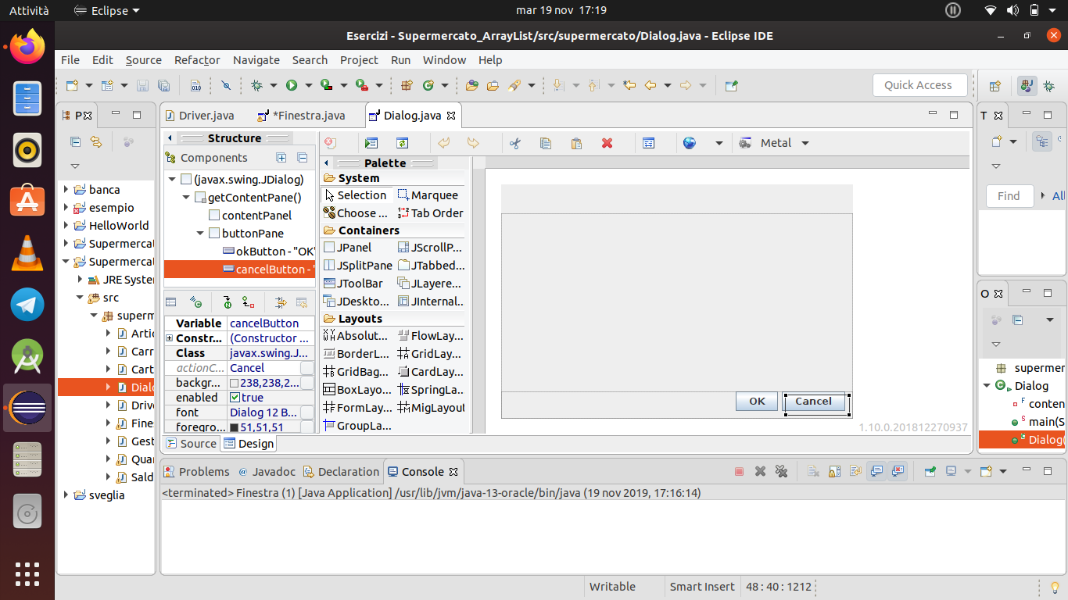Choose GridBagLayout in the Layouts palette
Screen dimensions: 1068x600
coord(356,372)
